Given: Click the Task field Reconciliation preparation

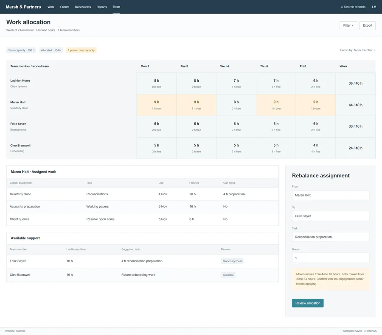Looking at the screenshot, I should coord(330,237).
